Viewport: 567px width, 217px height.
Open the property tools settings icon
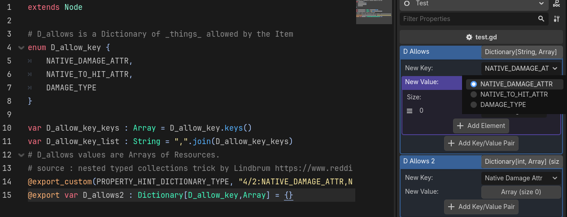click(x=557, y=19)
